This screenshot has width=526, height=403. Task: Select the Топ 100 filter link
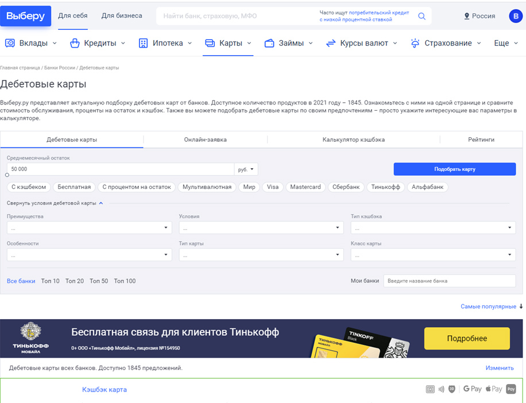click(x=125, y=281)
